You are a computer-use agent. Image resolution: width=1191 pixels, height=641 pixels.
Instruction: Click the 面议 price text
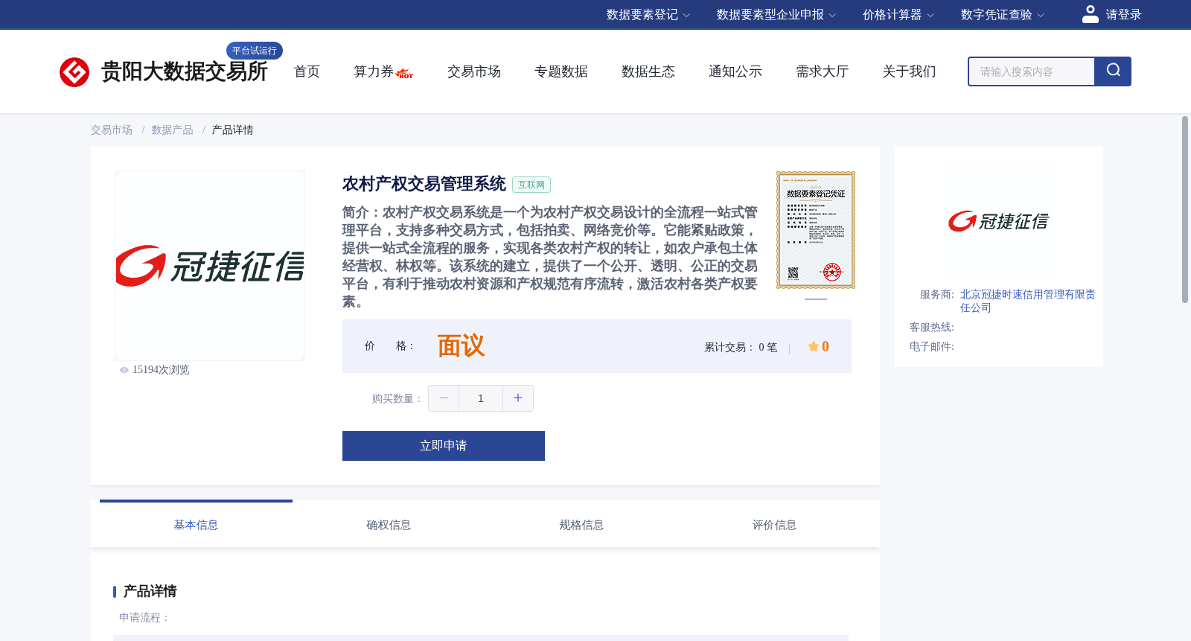pos(461,346)
